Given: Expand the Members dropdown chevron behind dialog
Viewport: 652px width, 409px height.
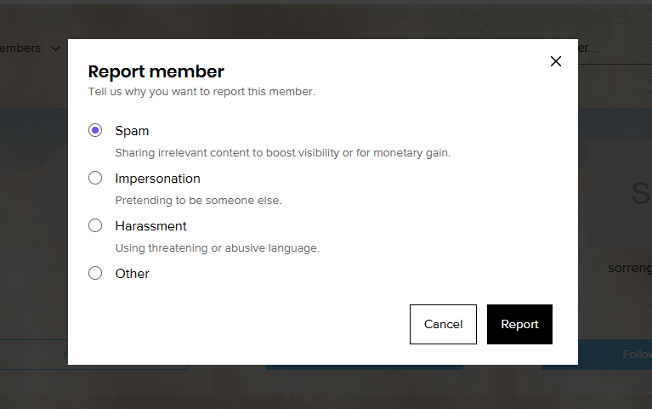Looking at the screenshot, I should coord(56,48).
